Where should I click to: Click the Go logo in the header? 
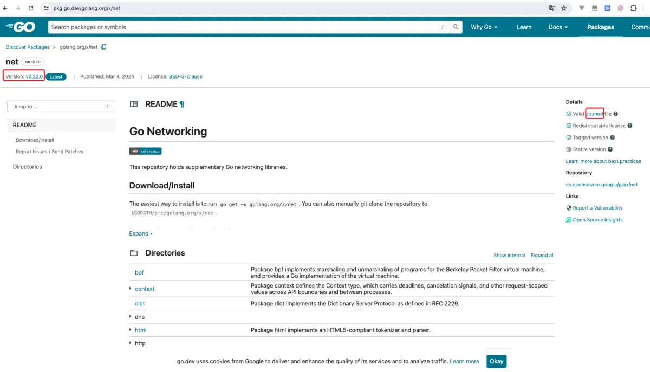(21, 27)
